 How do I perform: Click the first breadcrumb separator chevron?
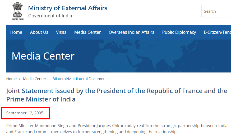20,79
